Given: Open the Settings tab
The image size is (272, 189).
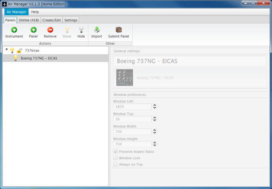Looking at the screenshot, I should tap(71, 20).
